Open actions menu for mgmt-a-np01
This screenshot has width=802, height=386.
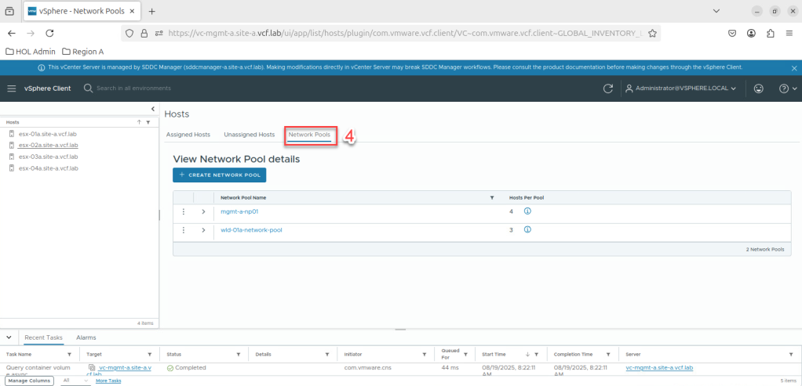pos(183,211)
